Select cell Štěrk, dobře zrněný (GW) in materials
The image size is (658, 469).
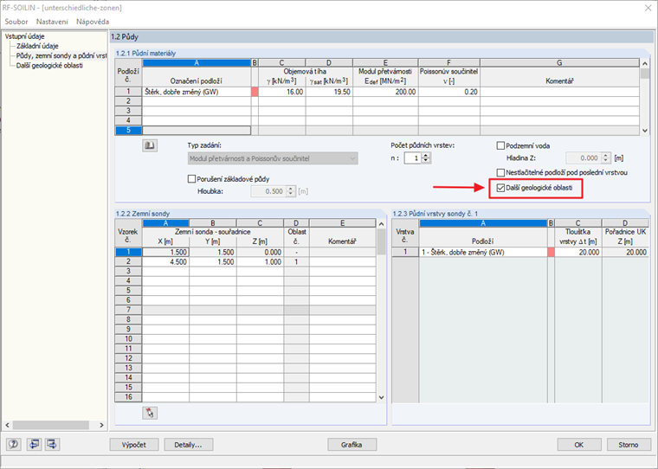tap(197, 92)
